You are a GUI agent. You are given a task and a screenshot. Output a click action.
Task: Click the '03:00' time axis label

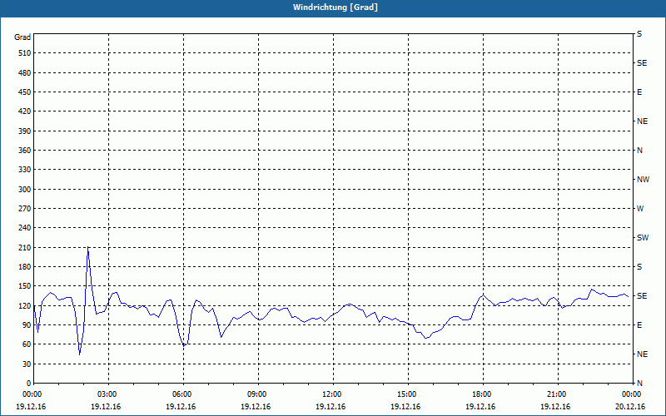click(107, 394)
